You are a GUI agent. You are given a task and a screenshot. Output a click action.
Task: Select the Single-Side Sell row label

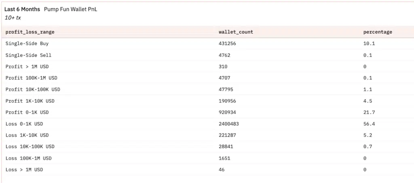click(x=29, y=55)
